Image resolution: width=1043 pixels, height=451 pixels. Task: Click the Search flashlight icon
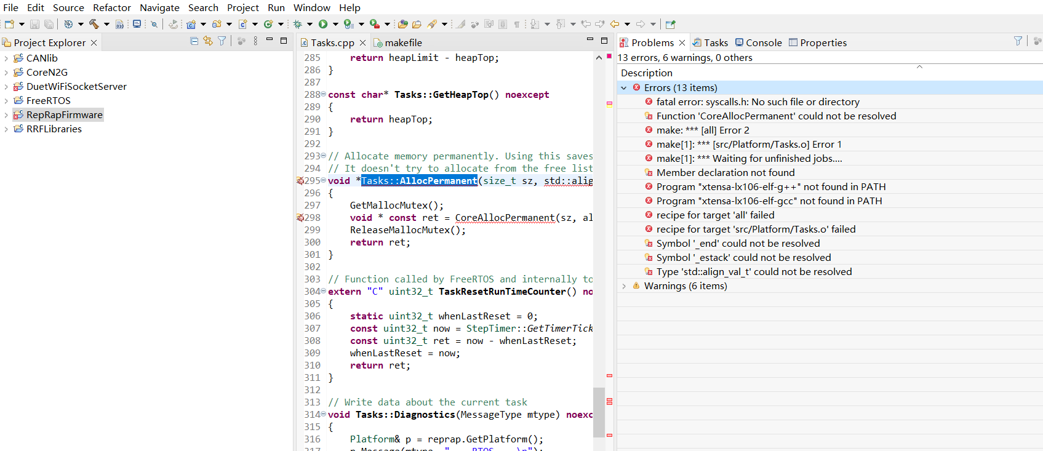[x=433, y=24]
